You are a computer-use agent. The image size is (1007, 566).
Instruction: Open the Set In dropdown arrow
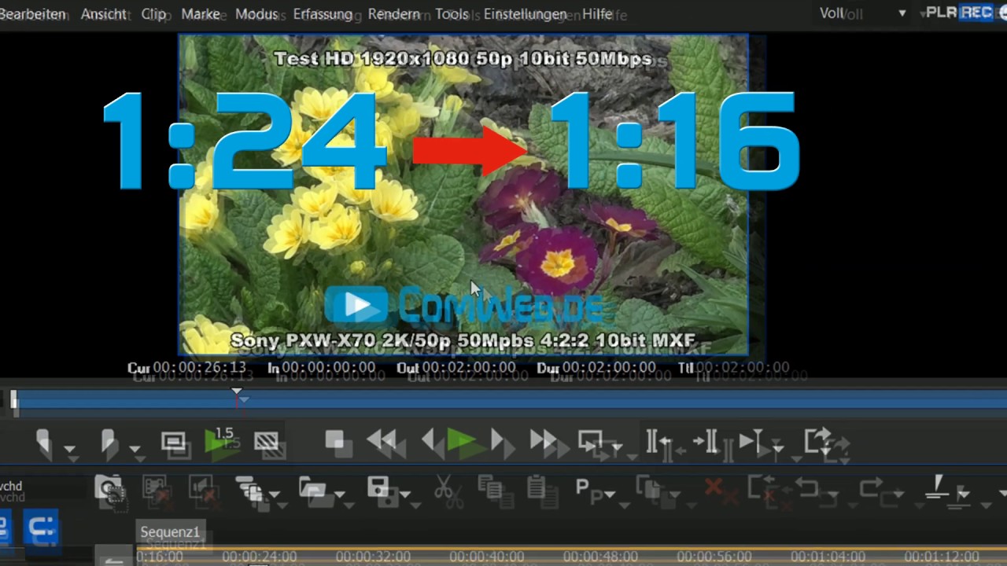[x=70, y=449]
